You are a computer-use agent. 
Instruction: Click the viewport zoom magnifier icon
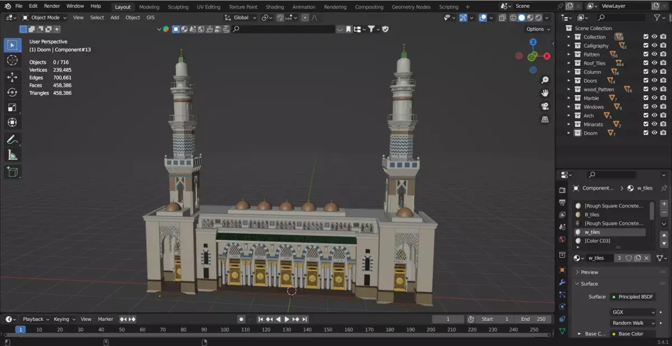pyautogui.click(x=545, y=80)
